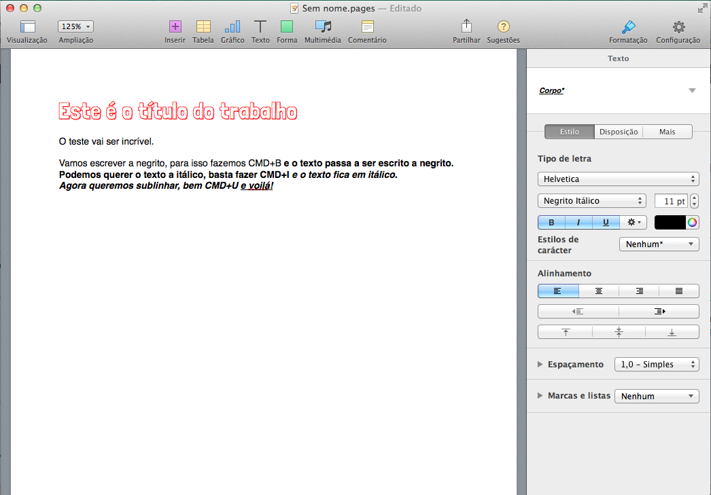Click the underlined text 'e voilá!'

pos(257,185)
